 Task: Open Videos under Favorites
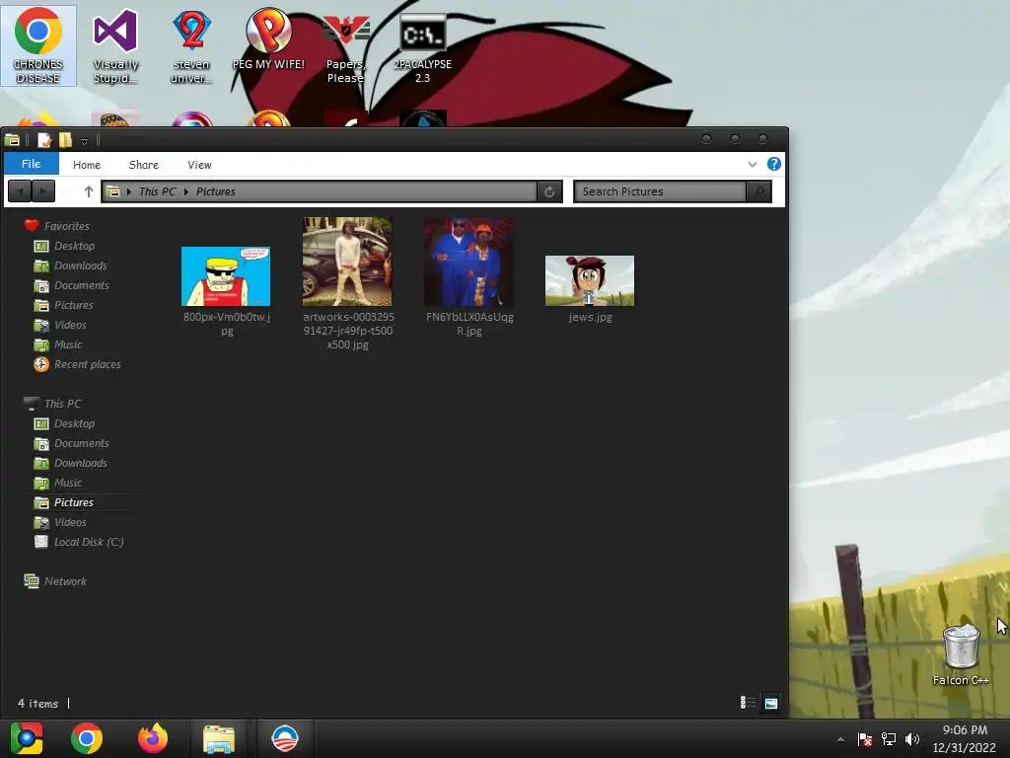click(70, 325)
